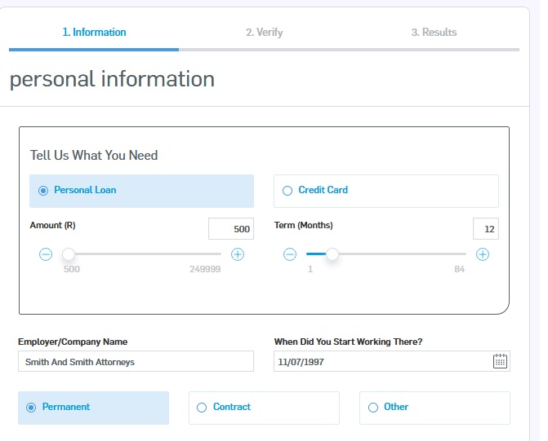Switch to the 1. Information step tab
This screenshot has width=548, height=441.
click(94, 33)
